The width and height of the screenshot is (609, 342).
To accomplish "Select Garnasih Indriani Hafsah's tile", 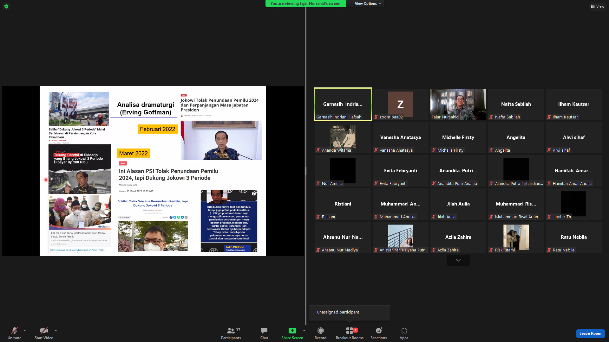I will [343, 104].
